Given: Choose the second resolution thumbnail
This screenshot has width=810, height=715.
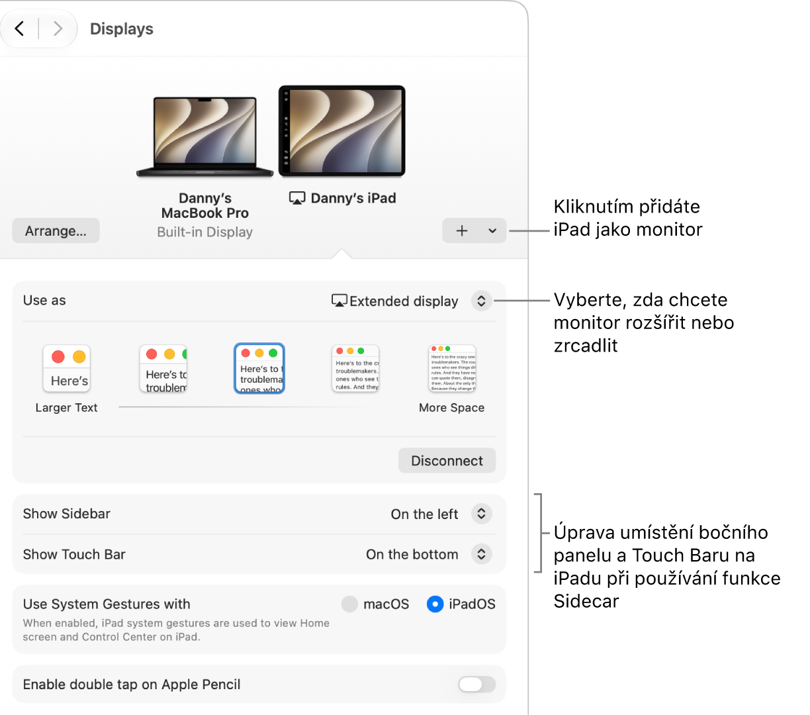Looking at the screenshot, I should click(x=163, y=369).
